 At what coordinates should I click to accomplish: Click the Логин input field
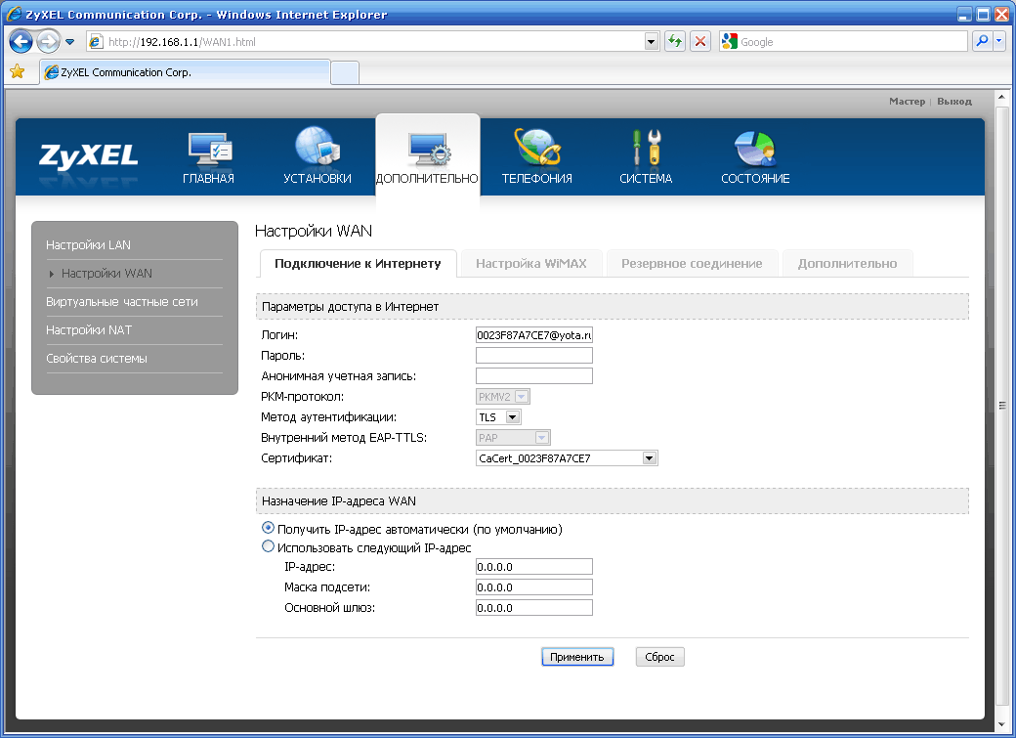534,335
